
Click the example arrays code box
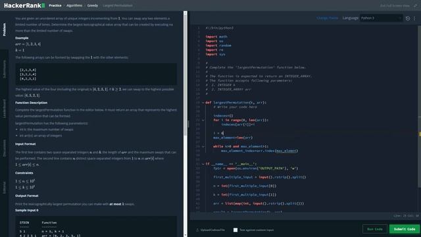(96, 74)
